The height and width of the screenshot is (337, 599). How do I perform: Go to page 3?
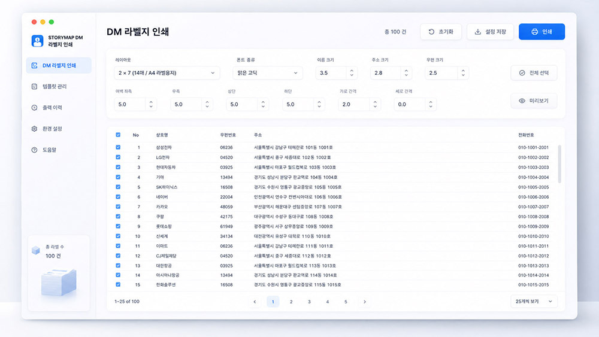pyautogui.click(x=309, y=302)
